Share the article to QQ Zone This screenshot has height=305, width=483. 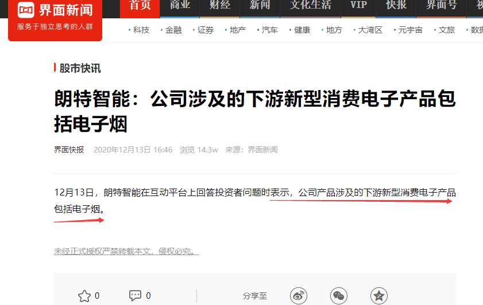(x=379, y=296)
